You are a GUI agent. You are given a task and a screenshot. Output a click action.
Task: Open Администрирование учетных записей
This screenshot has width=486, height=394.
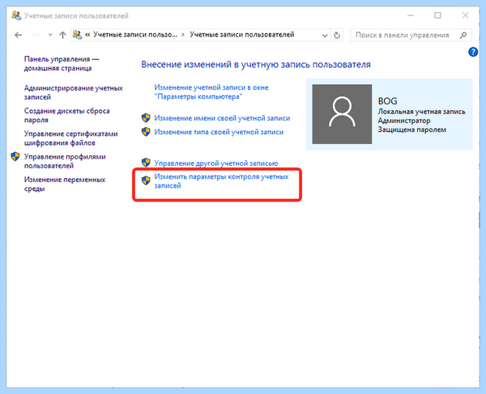pyautogui.click(x=74, y=92)
